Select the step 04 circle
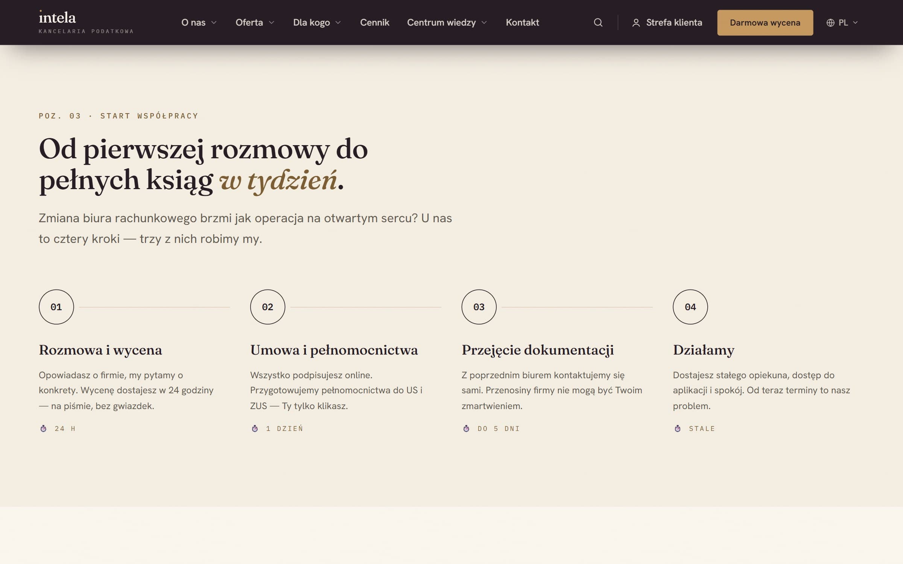The width and height of the screenshot is (903, 564). pos(690,307)
